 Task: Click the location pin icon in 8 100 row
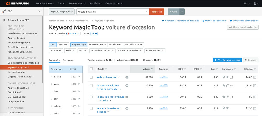tap(224, 108)
